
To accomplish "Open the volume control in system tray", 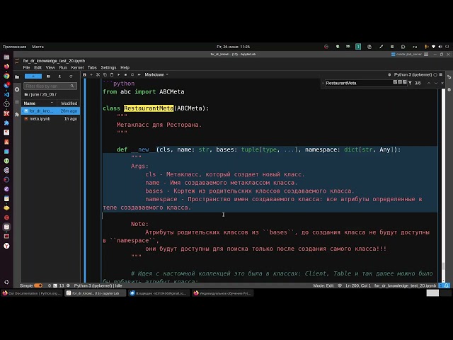I will pos(440,47).
